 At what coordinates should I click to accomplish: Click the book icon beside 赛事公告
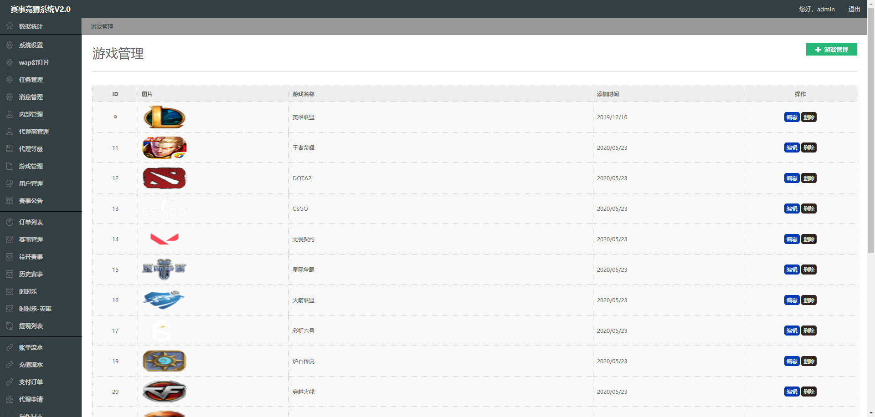point(10,201)
